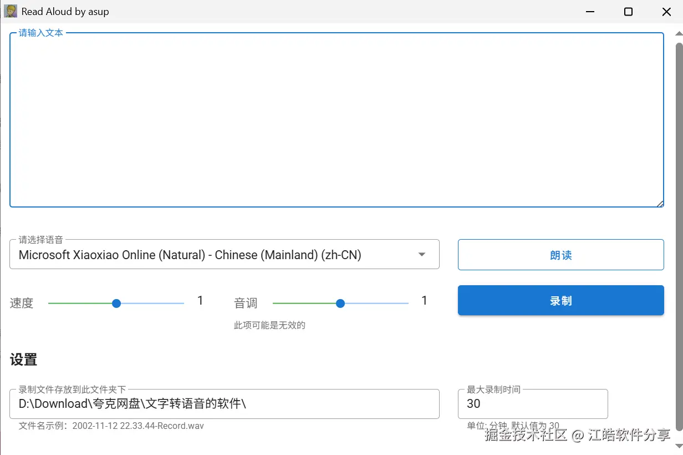
Task: Click the blue 录制 button
Action: click(x=560, y=301)
